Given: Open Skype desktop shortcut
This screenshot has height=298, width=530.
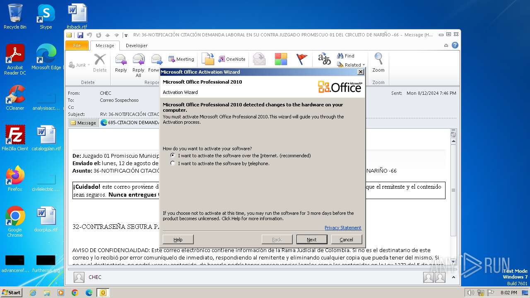Looking at the screenshot, I should point(46,17).
